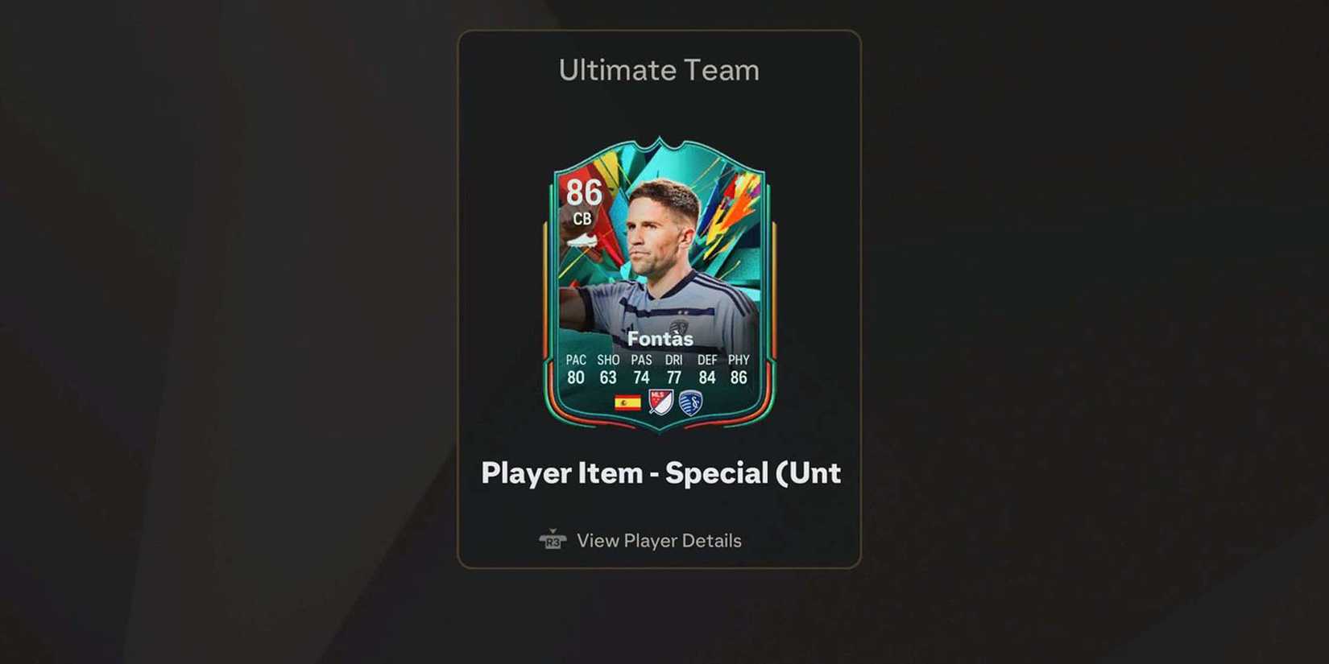Click the CB position label
This screenshot has width=1329, height=664.
(x=582, y=219)
